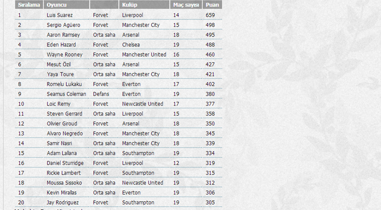The height and width of the screenshot is (210, 381).
Task: Click the Puan column header
Action: pos(212,4)
